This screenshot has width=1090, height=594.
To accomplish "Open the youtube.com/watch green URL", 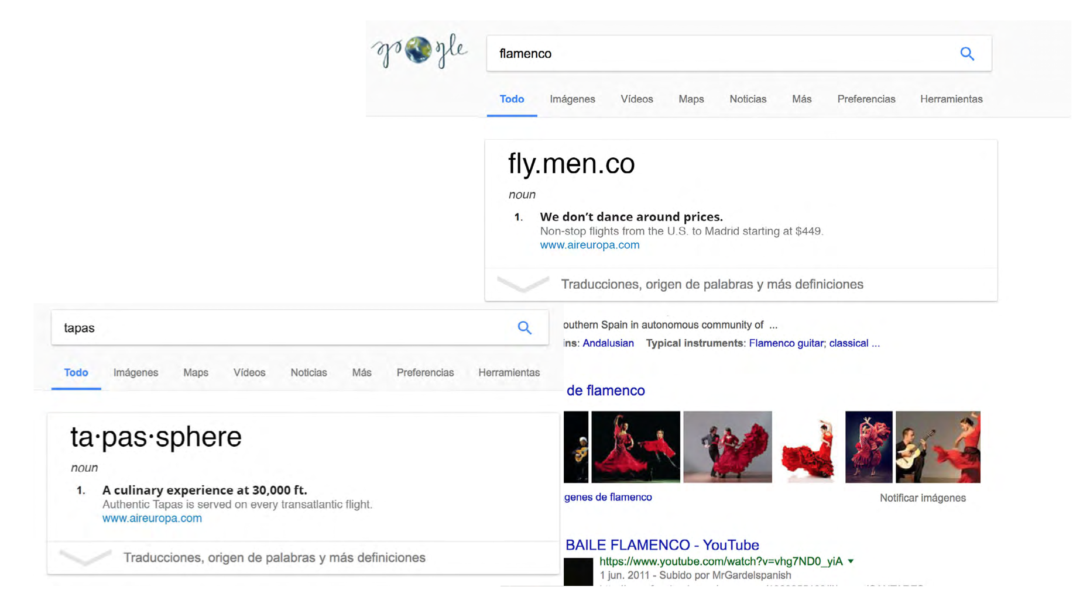I will (x=721, y=561).
